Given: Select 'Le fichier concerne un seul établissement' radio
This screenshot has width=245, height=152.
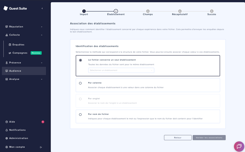Looking at the screenshot, I should [80, 60].
